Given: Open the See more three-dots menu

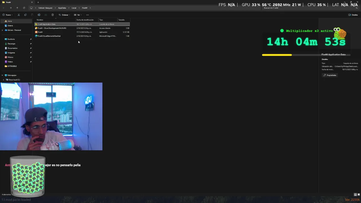Looking at the screenshot, I should pyautogui.click(x=87, y=15).
